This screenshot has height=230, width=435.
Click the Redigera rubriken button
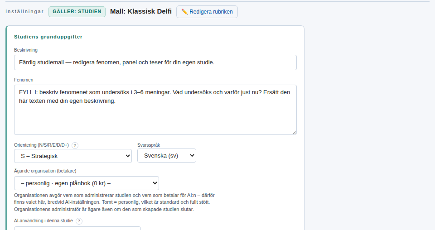pos(207,12)
